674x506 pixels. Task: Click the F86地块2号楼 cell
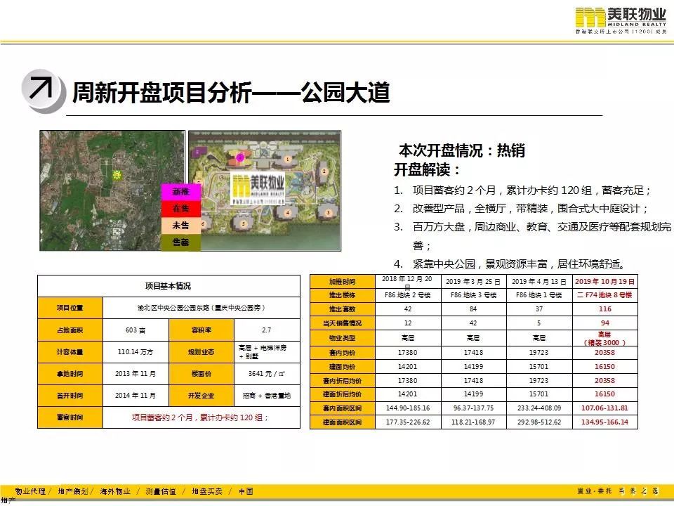tap(408, 295)
